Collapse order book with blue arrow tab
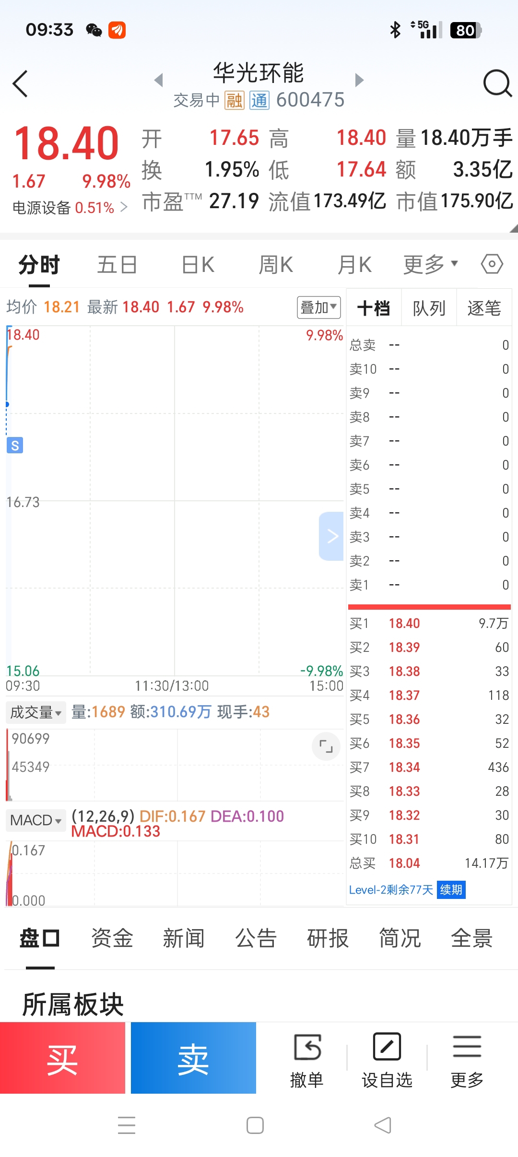The height and width of the screenshot is (1157, 518). (331, 536)
